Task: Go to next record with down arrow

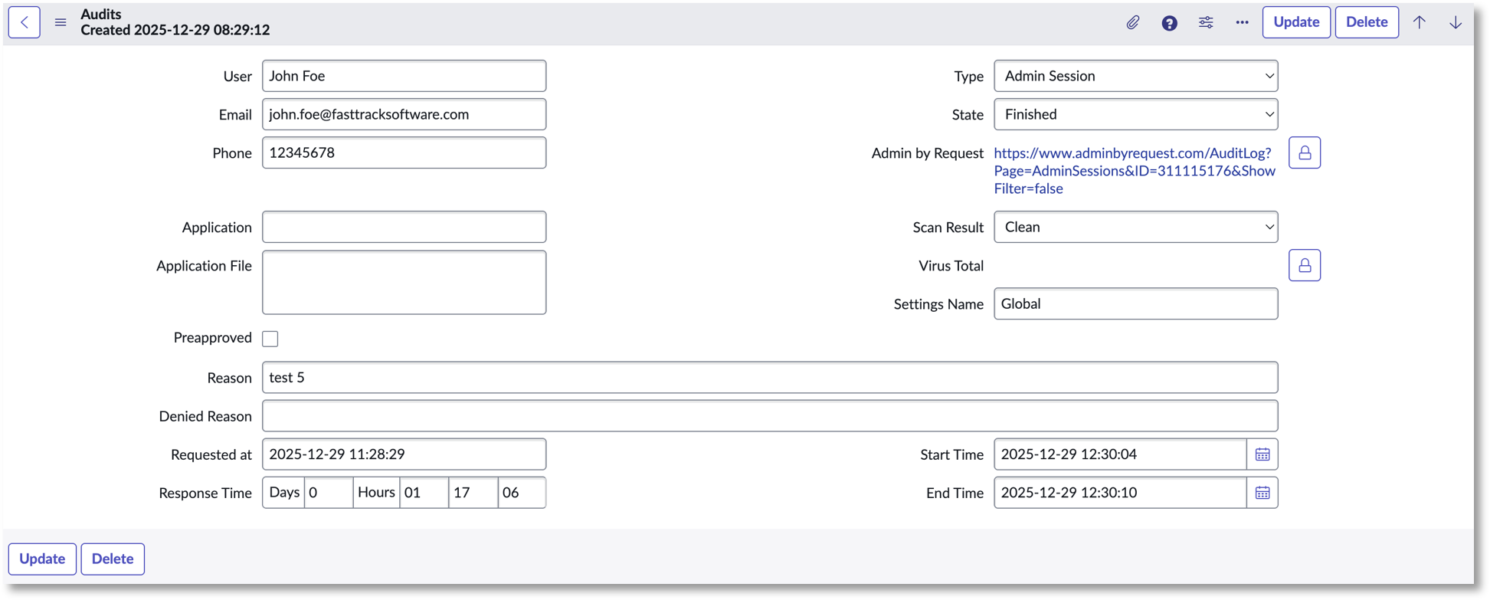Action: tap(1456, 22)
